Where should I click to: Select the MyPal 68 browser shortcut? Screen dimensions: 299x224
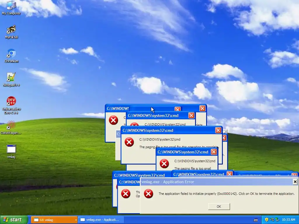pyautogui.click(x=11, y=32)
